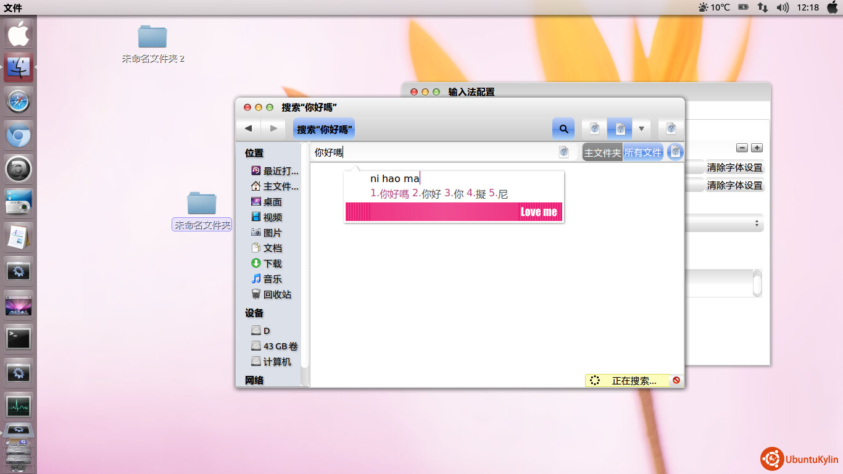Expand the view options dropdown arrow
The width and height of the screenshot is (843, 474).
(641, 129)
